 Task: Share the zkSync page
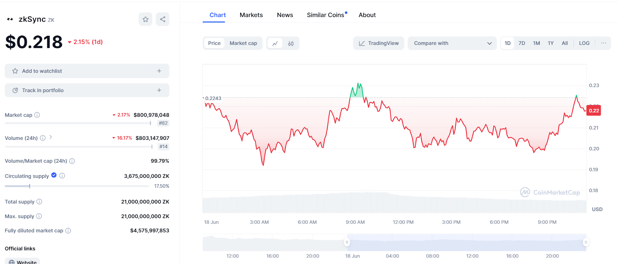(x=163, y=19)
